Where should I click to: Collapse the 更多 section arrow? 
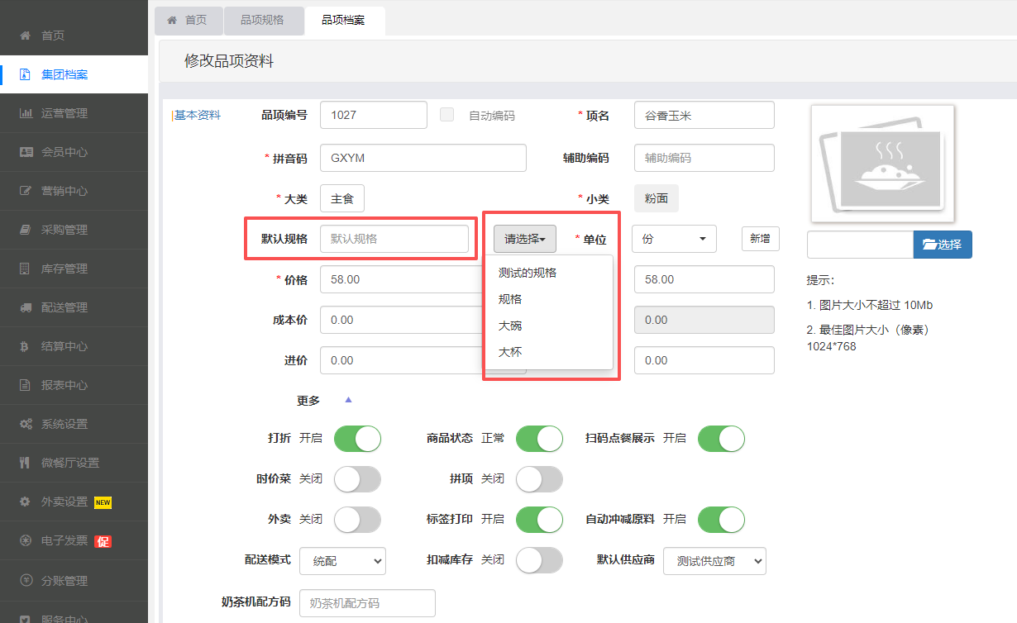348,400
